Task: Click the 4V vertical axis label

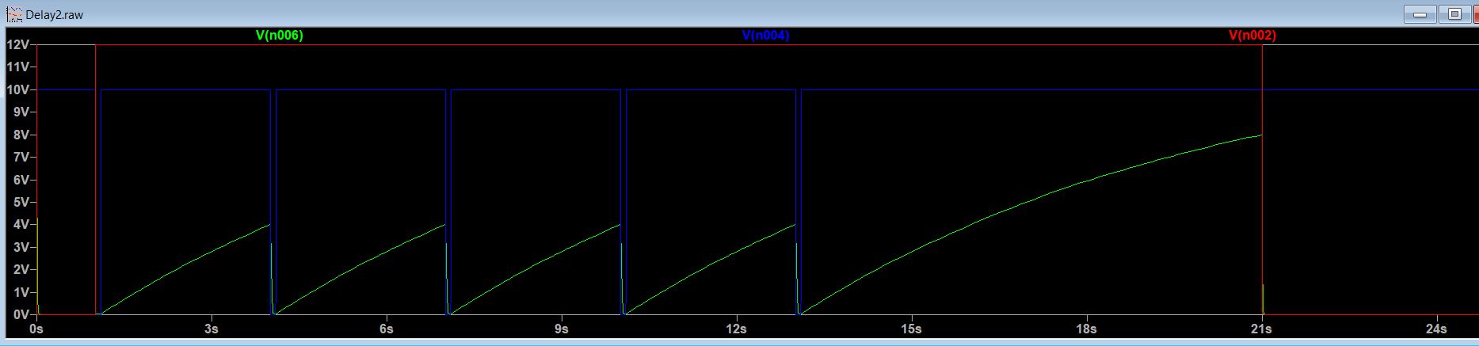Action: coord(21,225)
